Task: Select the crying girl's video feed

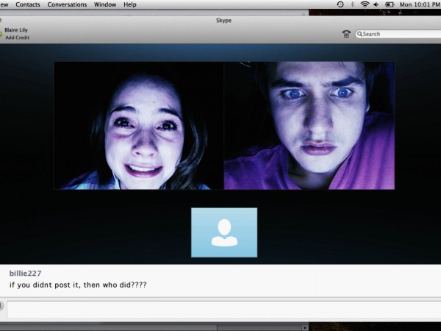Action: 138,126
